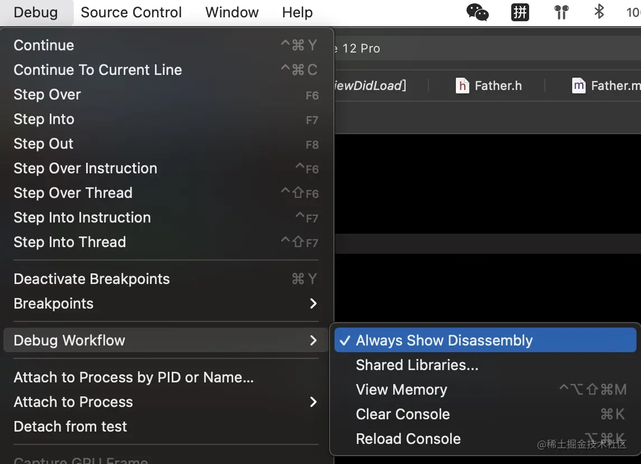Viewport: 641px width, 464px height.
Task: Toggle Deactivate Breakpoints item
Action: pyautogui.click(x=92, y=279)
